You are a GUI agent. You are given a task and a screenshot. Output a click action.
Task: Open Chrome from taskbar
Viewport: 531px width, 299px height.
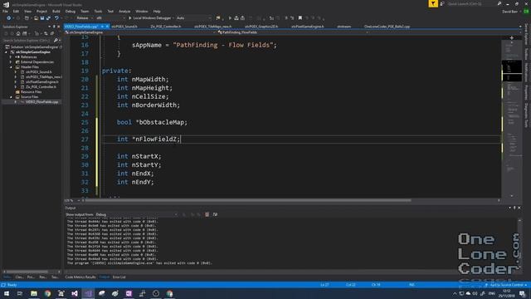(47, 293)
